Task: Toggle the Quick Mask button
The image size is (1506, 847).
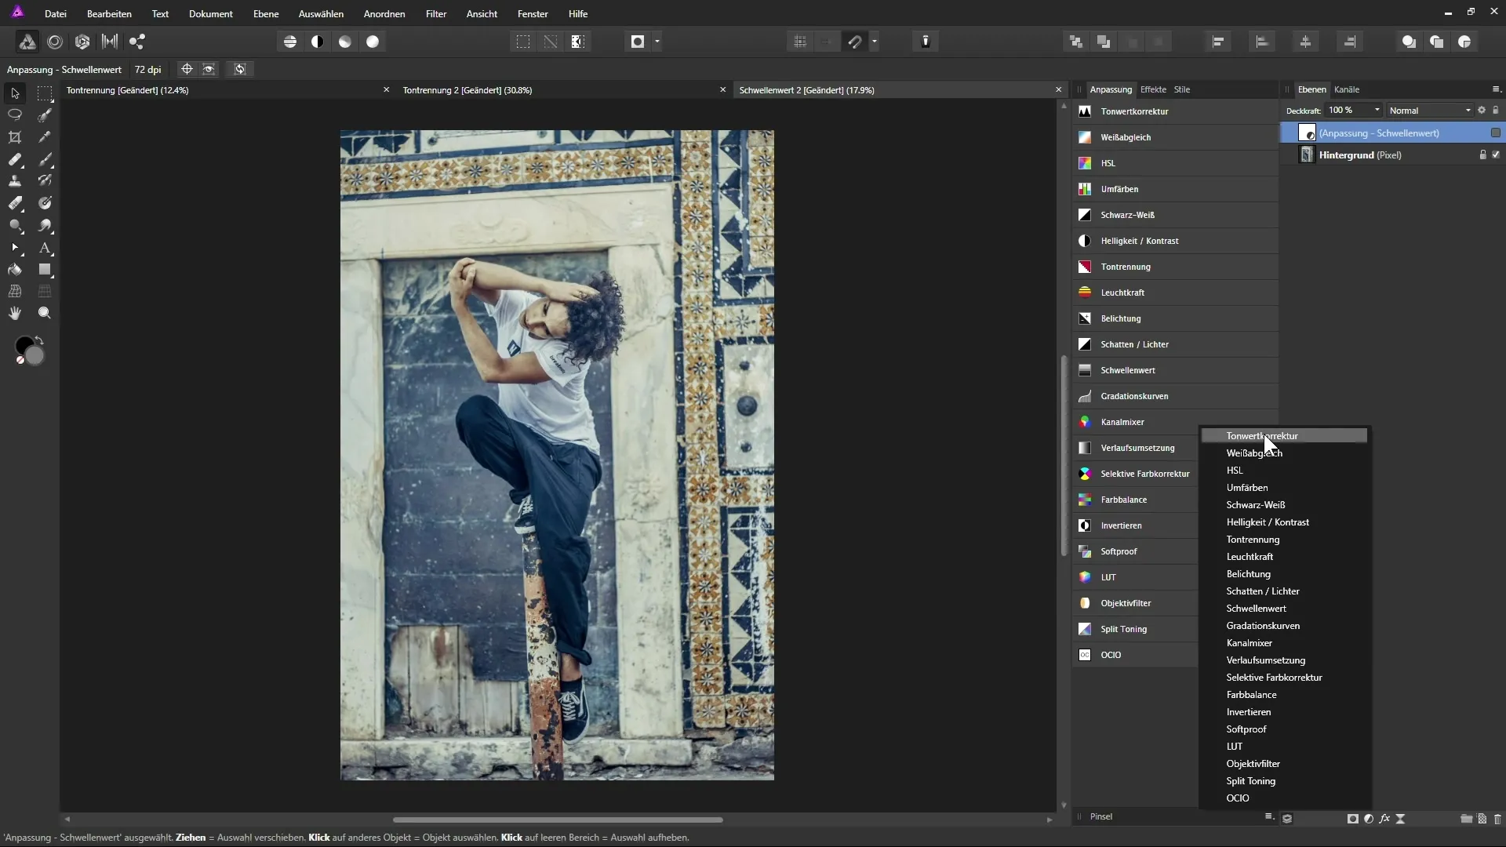Action: click(638, 42)
